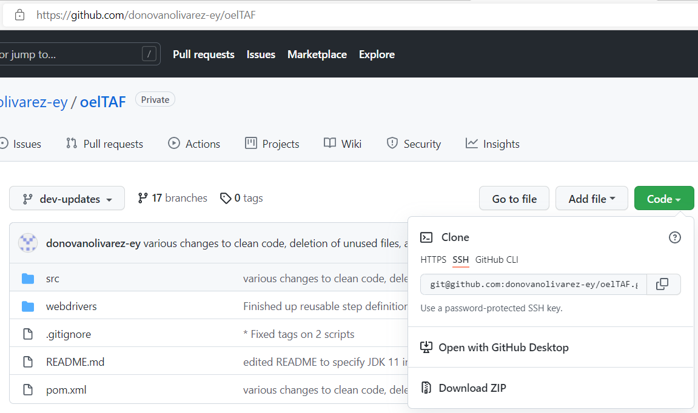Viewport: 698px width, 413px height.
Task: Open the webdrivers folder
Action: point(71,306)
